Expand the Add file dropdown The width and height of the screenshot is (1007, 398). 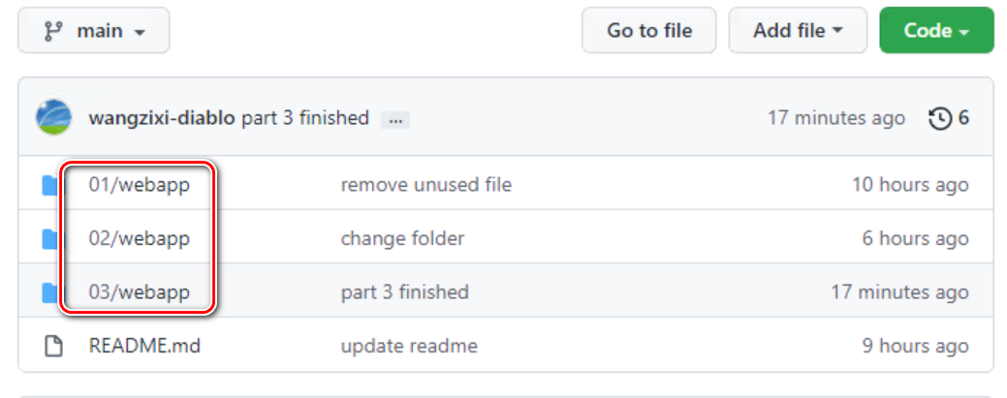tap(797, 31)
